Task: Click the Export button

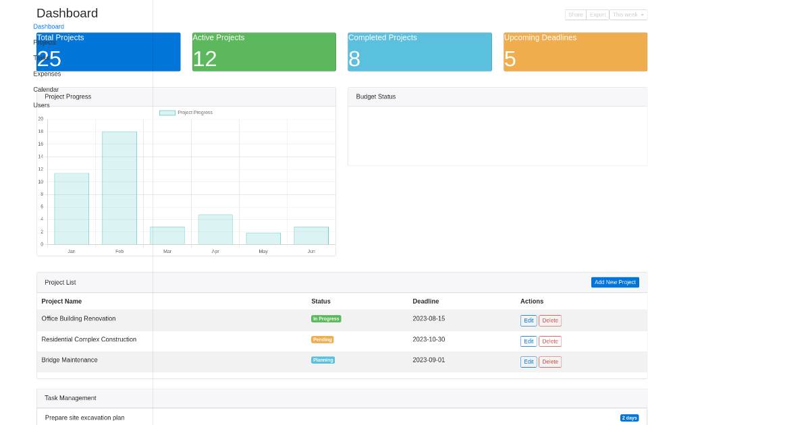Action: click(597, 14)
